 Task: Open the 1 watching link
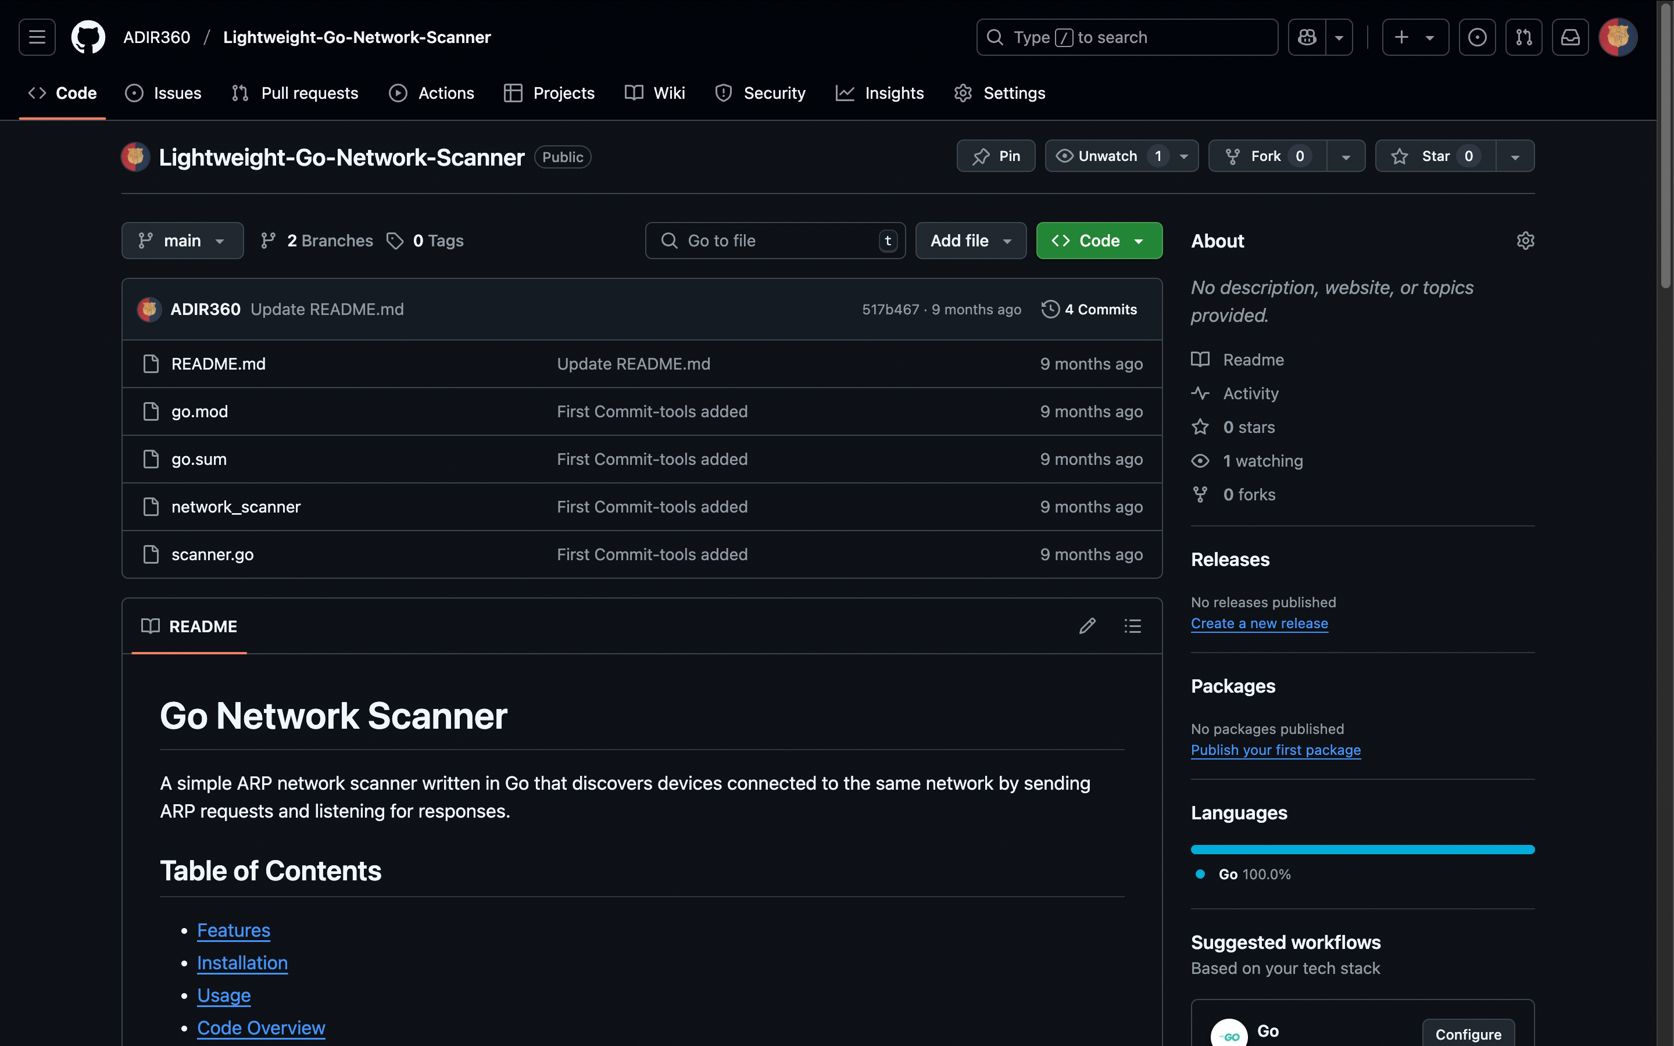click(x=1247, y=461)
